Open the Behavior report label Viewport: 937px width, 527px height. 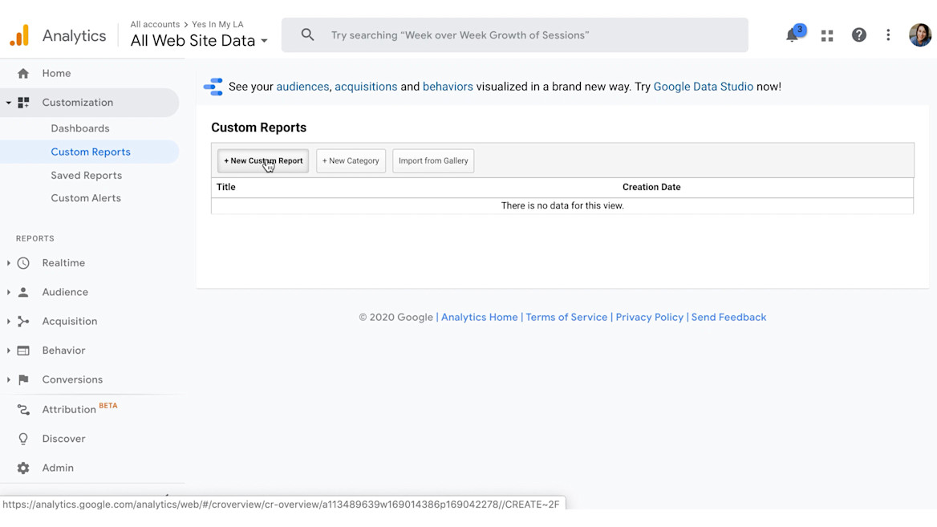(63, 351)
